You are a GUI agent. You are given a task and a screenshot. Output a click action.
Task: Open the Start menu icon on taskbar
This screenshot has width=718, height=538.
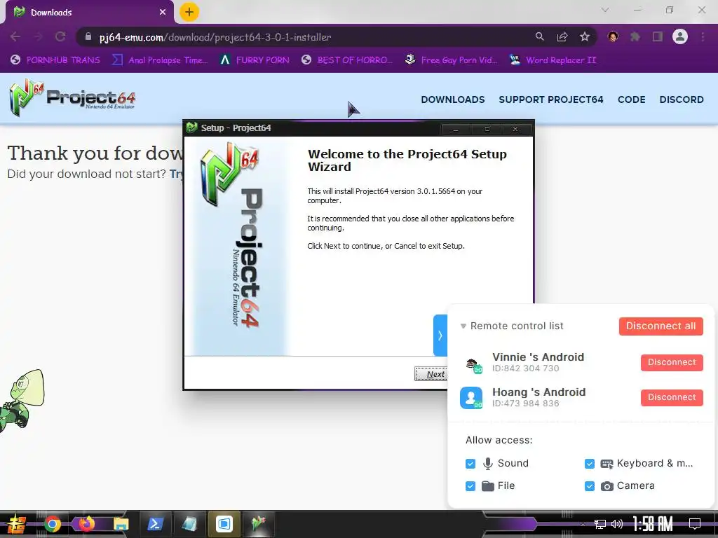15,524
